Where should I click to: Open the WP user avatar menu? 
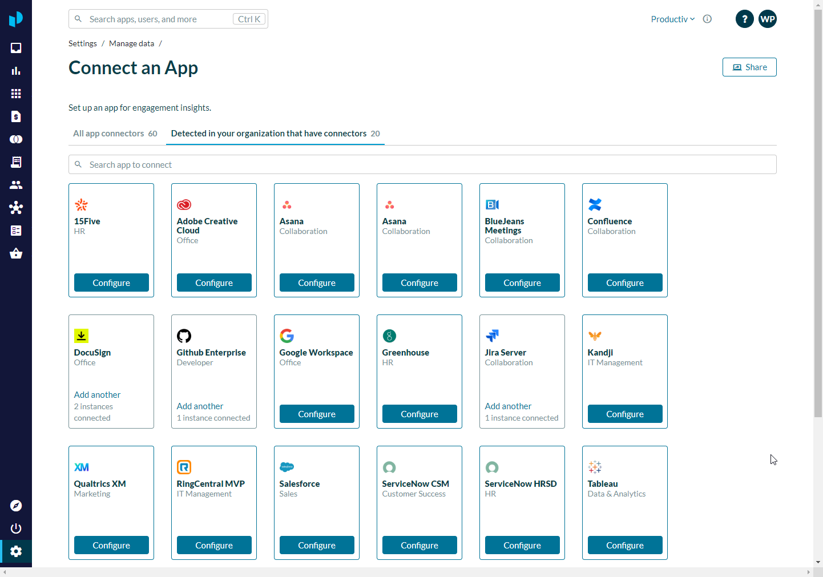coord(768,19)
